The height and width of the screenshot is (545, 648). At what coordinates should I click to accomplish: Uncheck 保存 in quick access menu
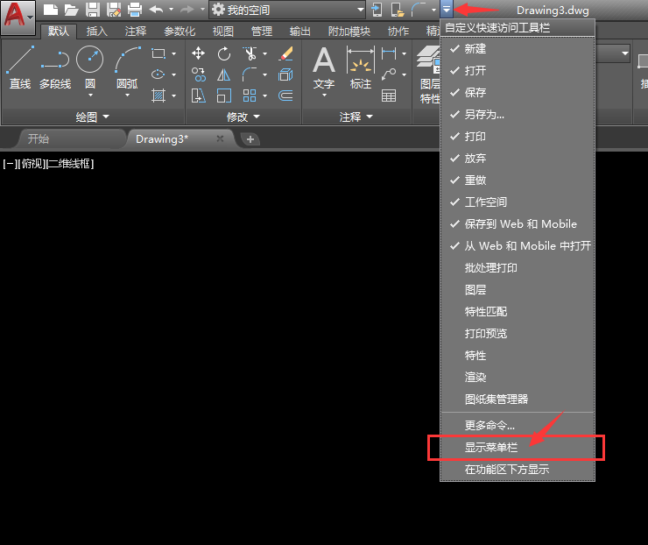(x=518, y=93)
